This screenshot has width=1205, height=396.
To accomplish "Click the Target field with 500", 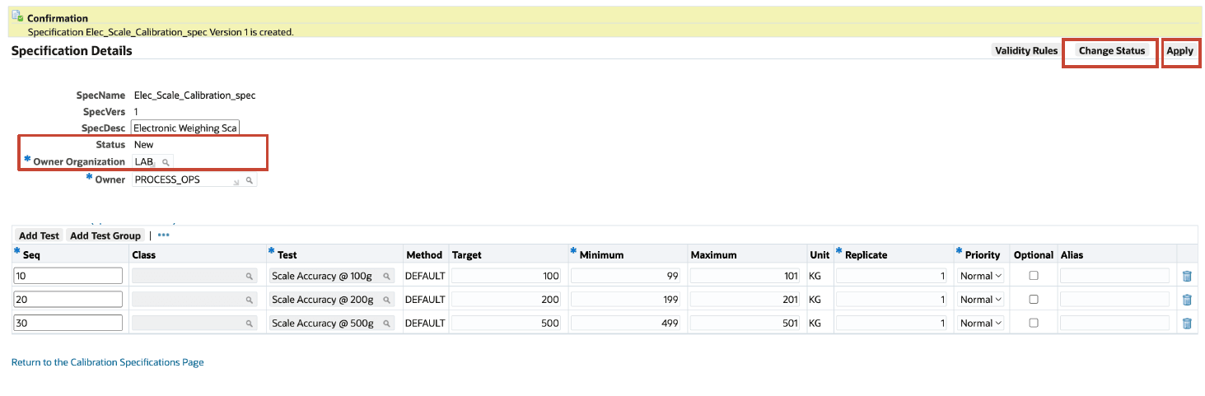I will 507,324.
